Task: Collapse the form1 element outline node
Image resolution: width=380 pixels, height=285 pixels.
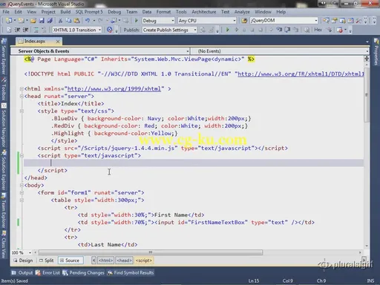Action: click(x=22, y=192)
